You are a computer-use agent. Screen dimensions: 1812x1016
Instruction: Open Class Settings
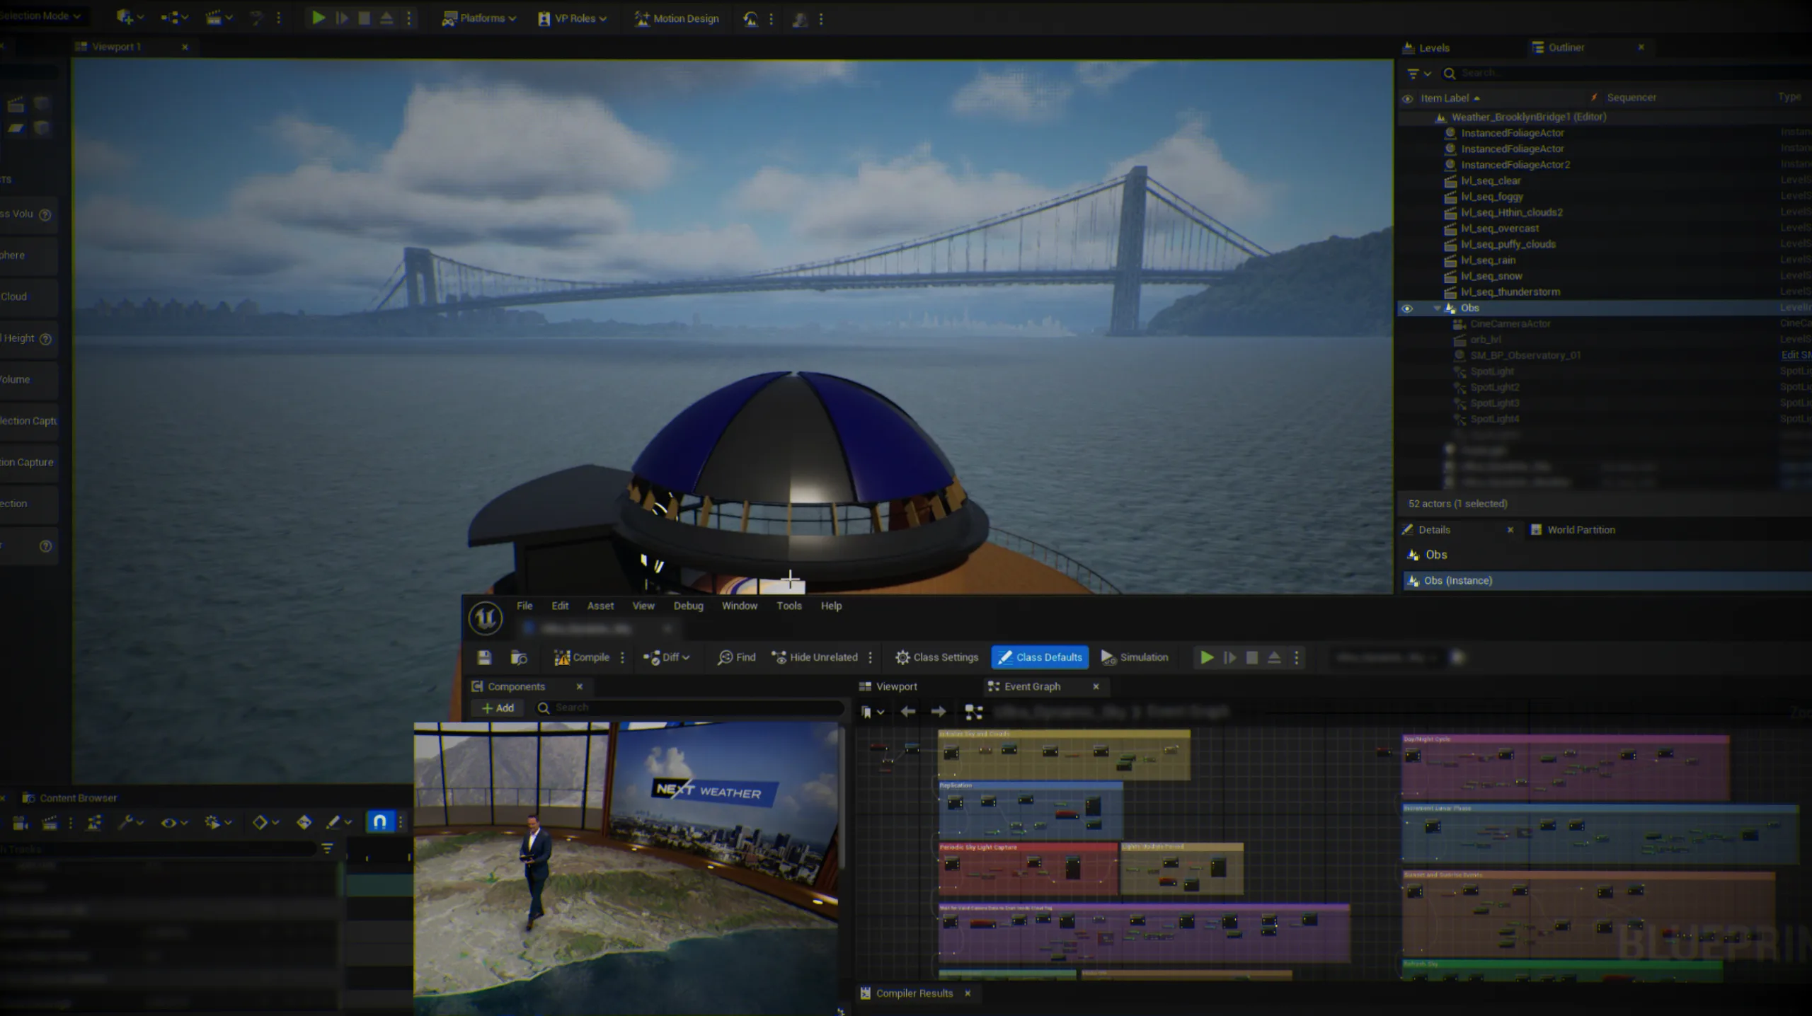click(936, 657)
